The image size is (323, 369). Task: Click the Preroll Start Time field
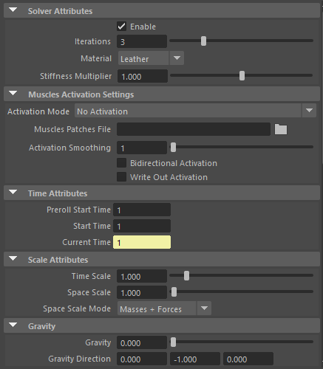(142, 210)
